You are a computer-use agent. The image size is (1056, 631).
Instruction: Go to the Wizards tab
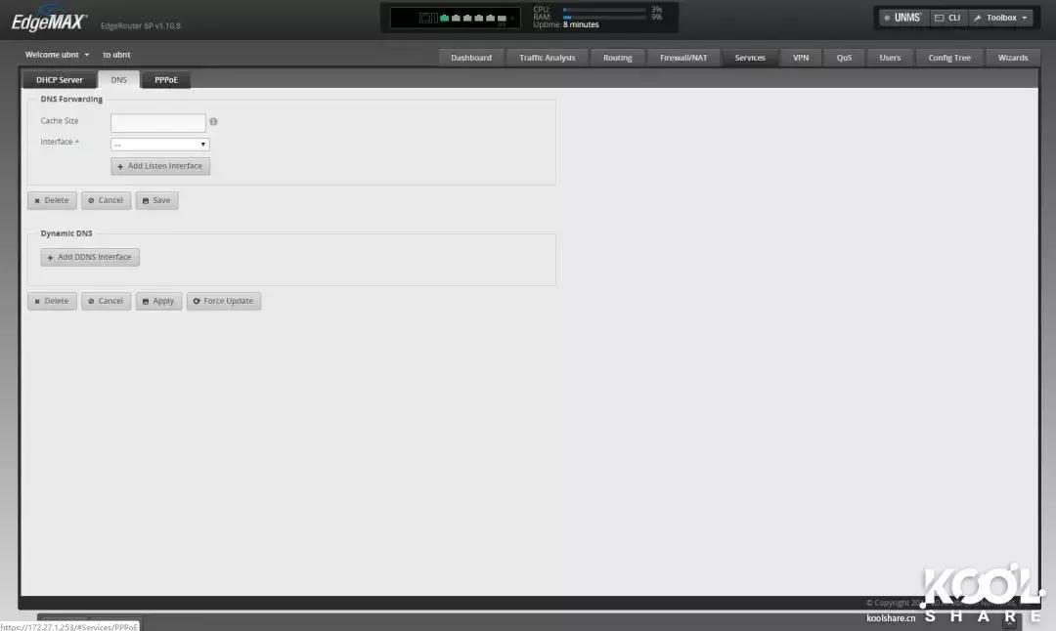1012,58
